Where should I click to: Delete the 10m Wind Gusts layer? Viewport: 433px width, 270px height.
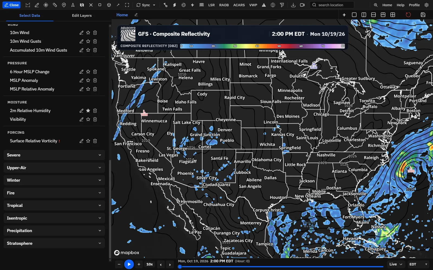95,41
